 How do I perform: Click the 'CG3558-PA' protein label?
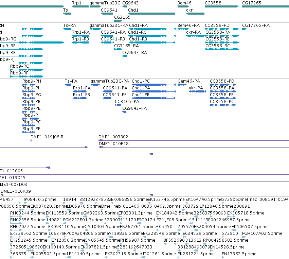point(222,88)
